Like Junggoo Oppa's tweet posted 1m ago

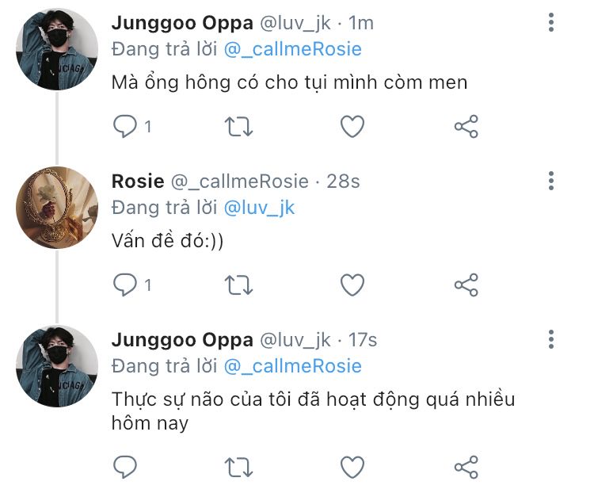pos(352,126)
